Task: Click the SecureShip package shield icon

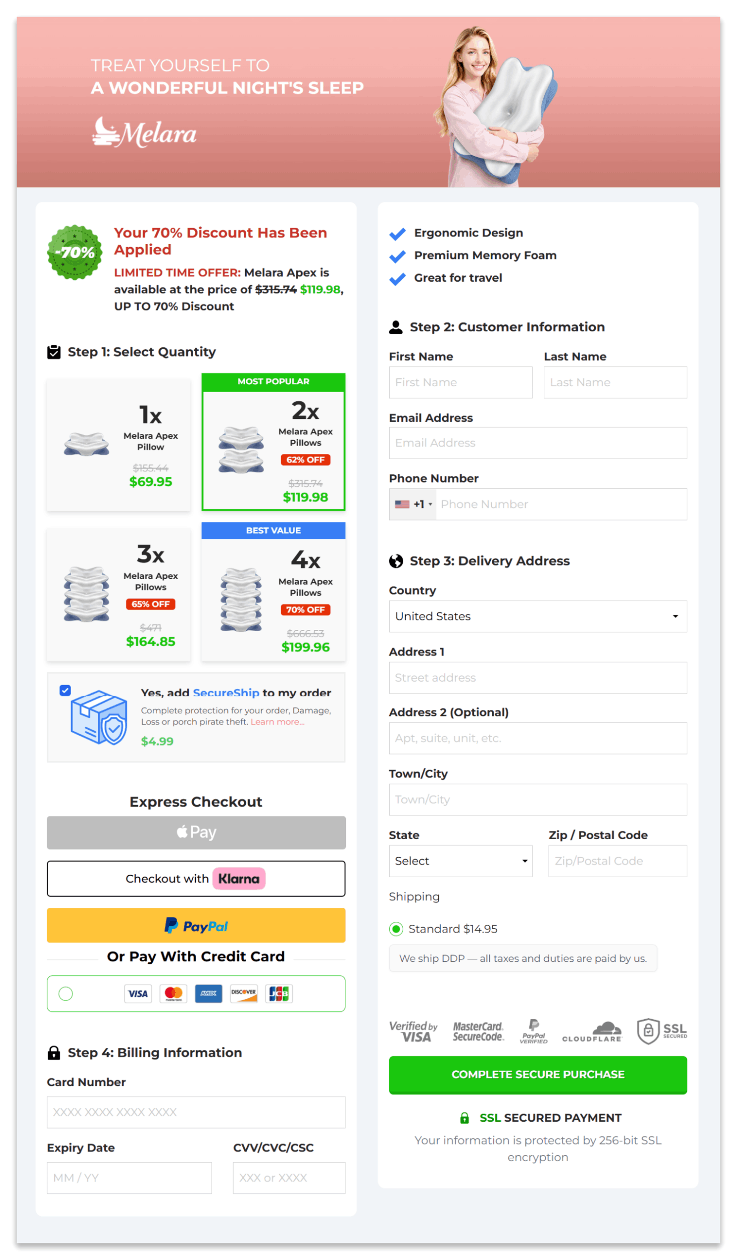Action: coord(99,718)
